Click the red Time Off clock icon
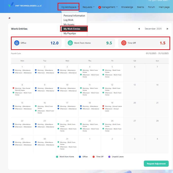This screenshot has height=173, width=173. (124, 43)
